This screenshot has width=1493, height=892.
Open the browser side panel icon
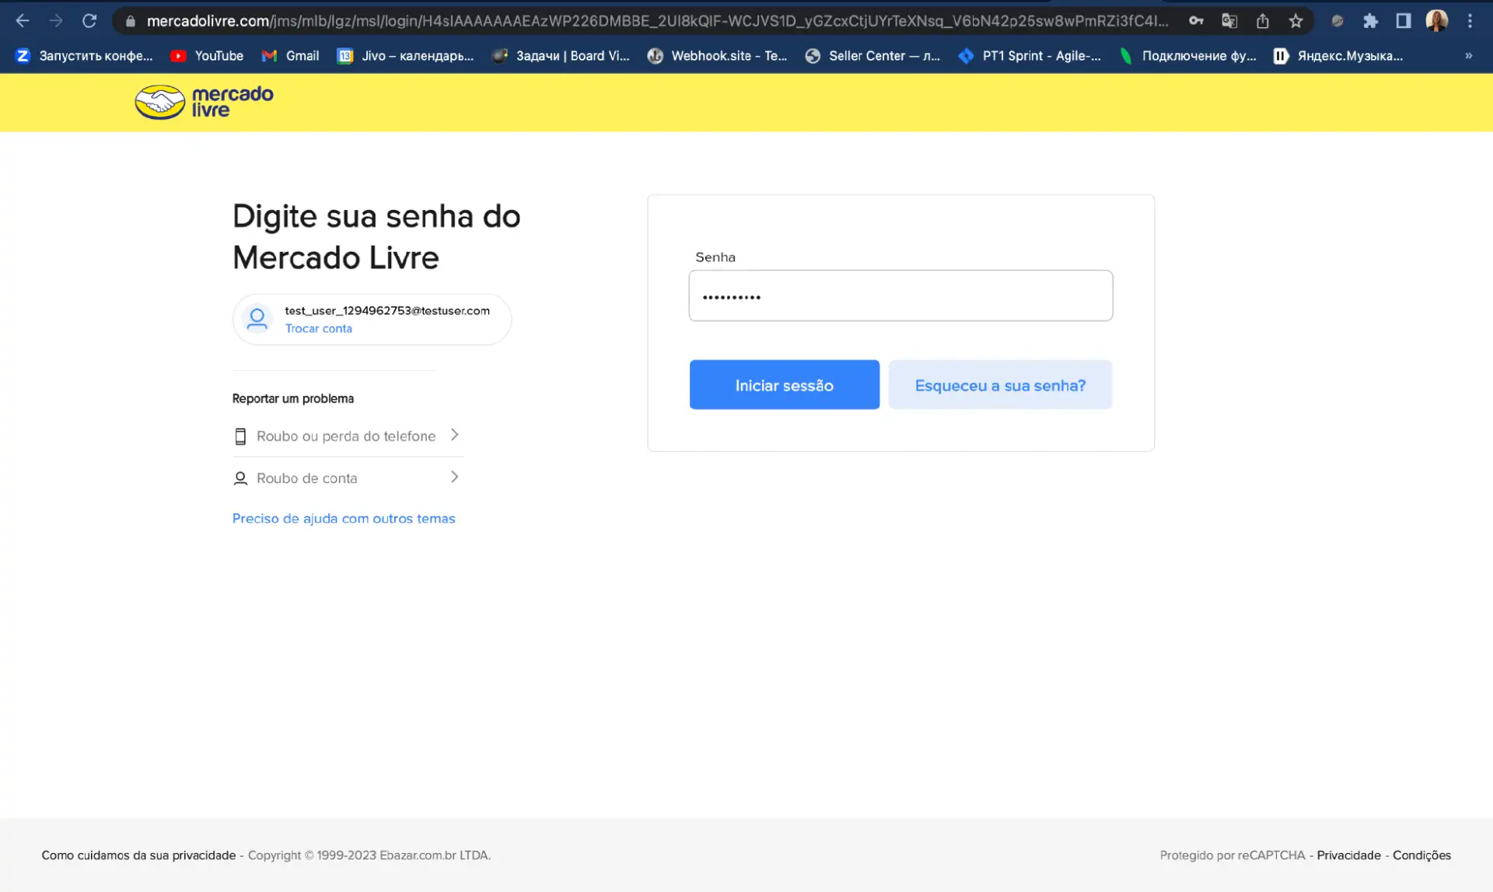click(x=1404, y=21)
